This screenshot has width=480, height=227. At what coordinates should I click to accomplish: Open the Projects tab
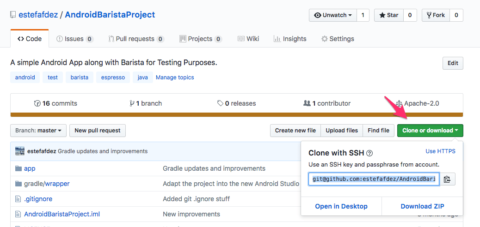point(201,39)
